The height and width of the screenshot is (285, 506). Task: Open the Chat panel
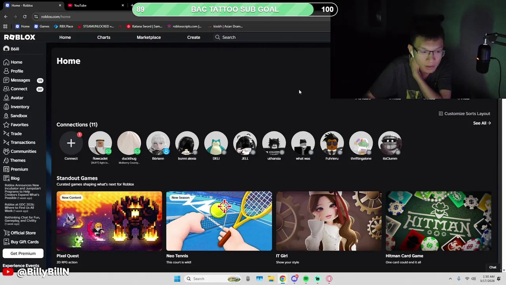(493, 267)
